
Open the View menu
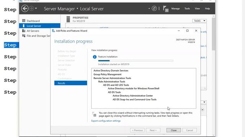197,8
